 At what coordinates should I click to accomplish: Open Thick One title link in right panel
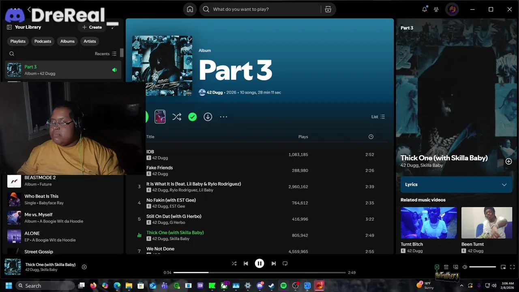[444, 158]
